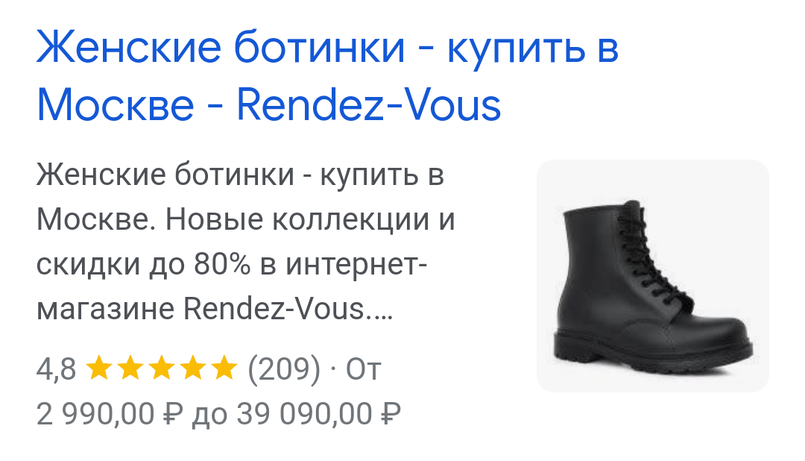Click the "От" price prefix text
This screenshot has height=461, width=805.
click(x=364, y=369)
